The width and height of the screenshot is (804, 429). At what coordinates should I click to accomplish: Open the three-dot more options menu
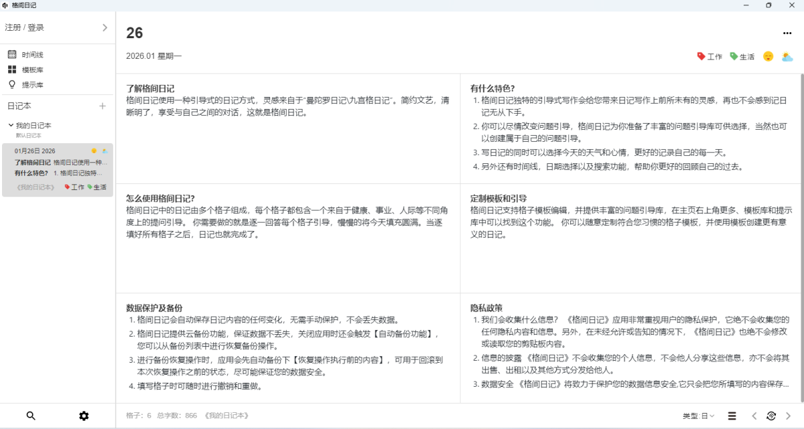click(x=787, y=33)
